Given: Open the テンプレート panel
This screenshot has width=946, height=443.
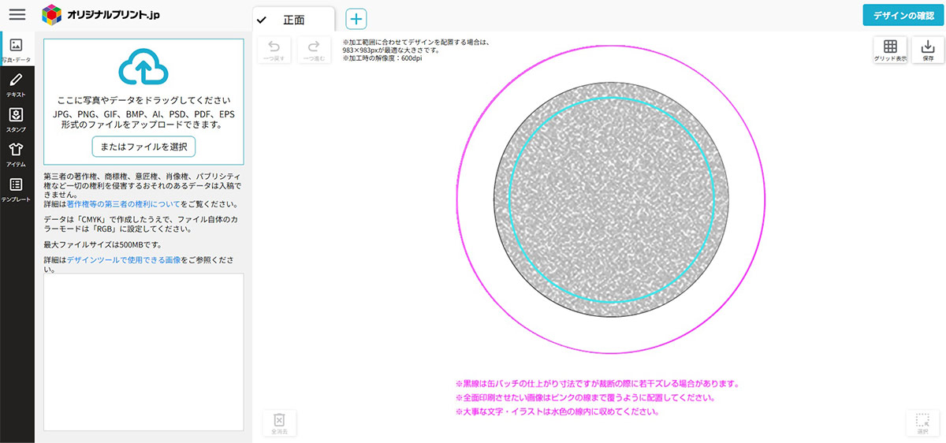Looking at the screenshot, I should [17, 189].
